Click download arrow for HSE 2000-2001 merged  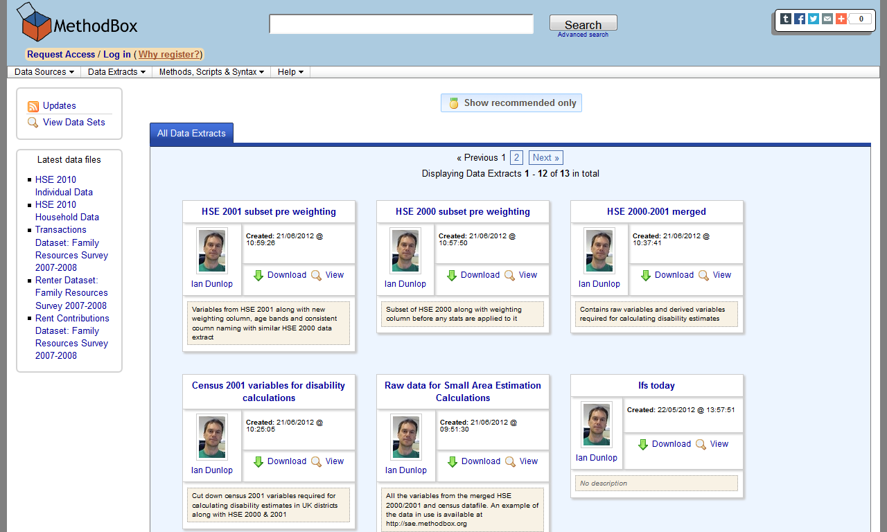646,276
